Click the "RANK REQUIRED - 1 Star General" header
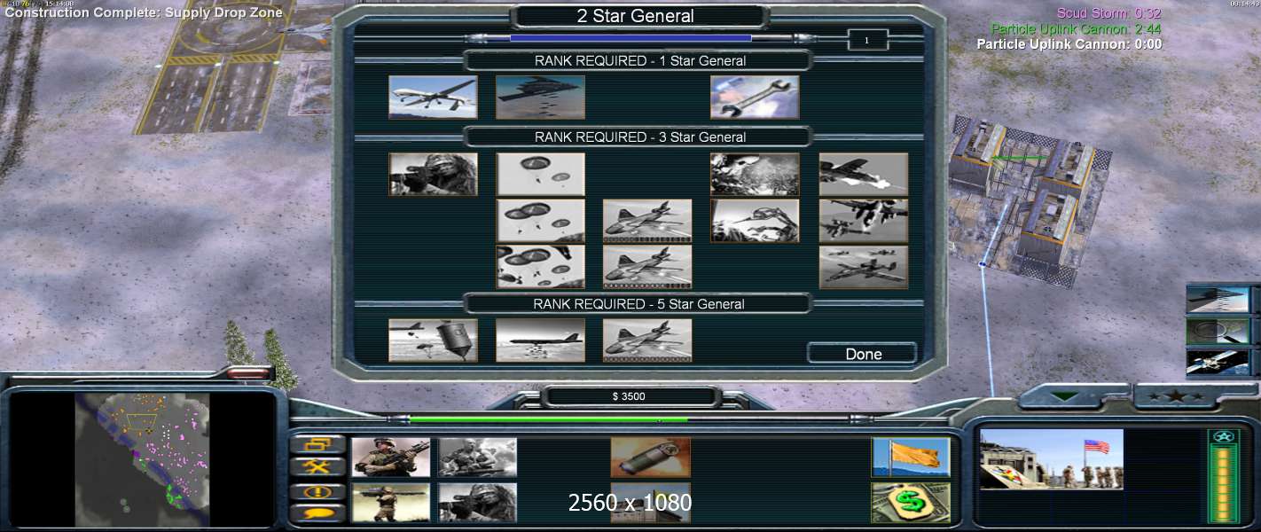 639,61
